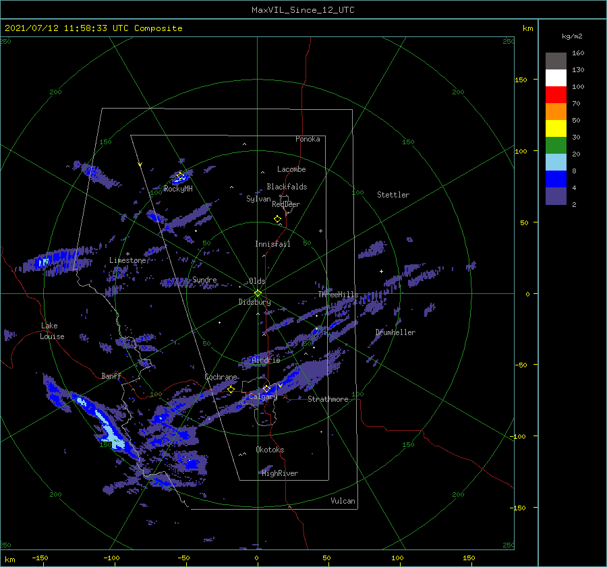Click legend value 160

point(579,53)
